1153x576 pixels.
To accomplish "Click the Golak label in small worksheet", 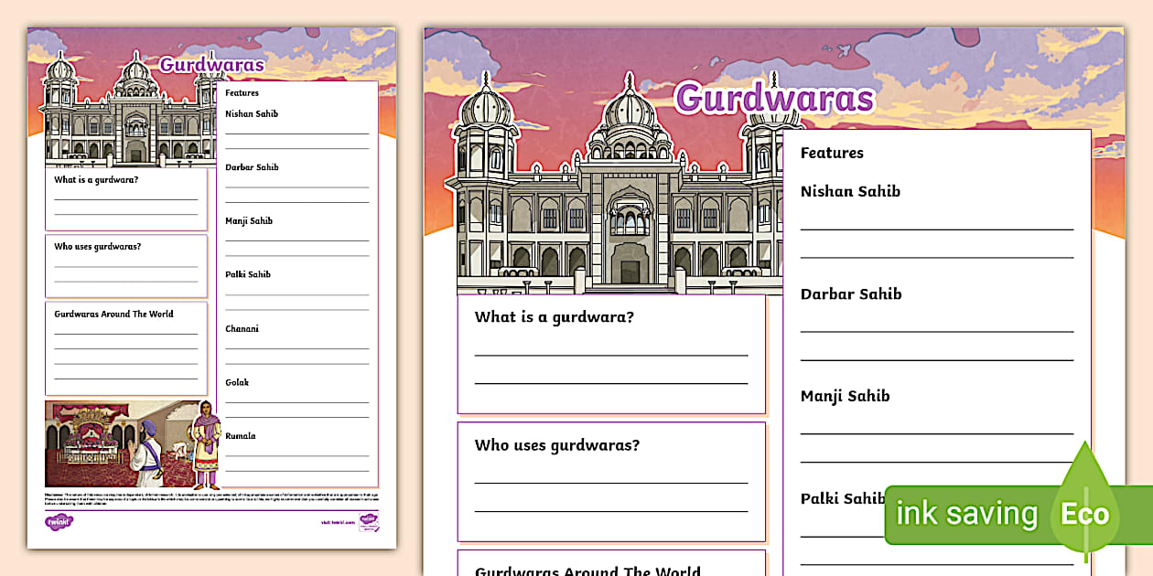I will point(237,382).
